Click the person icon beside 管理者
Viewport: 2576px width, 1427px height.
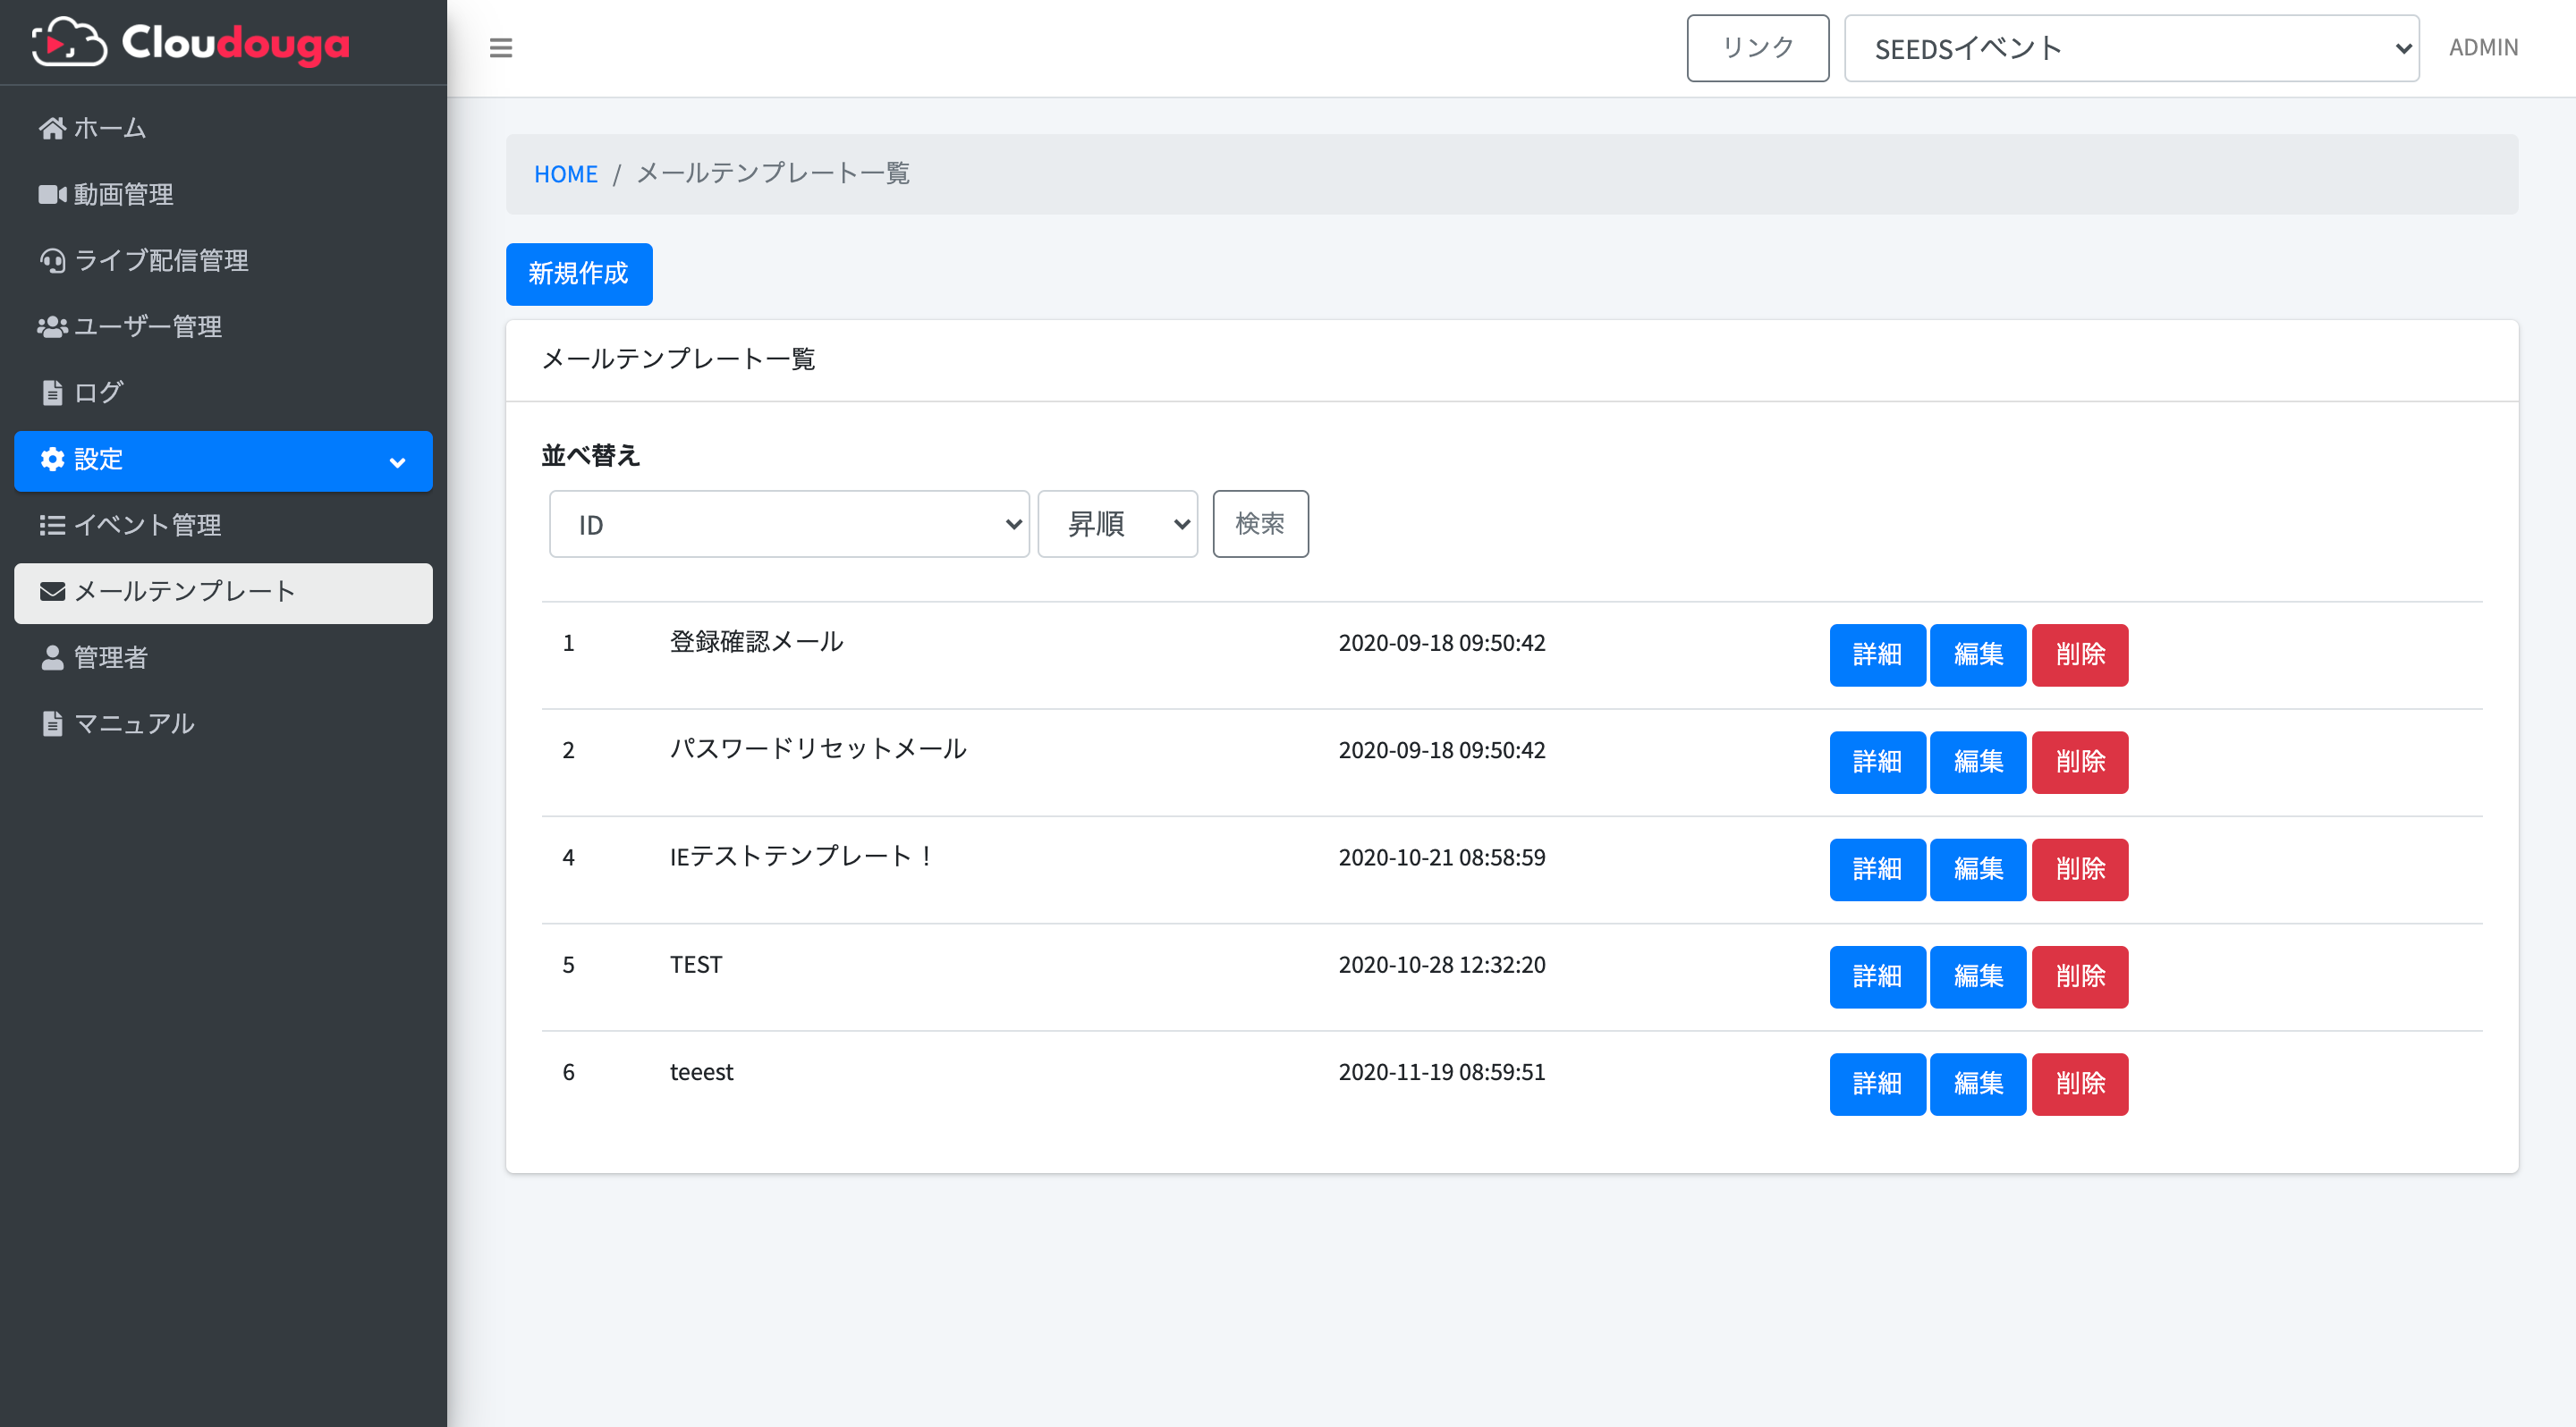pyautogui.click(x=52, y=657)
